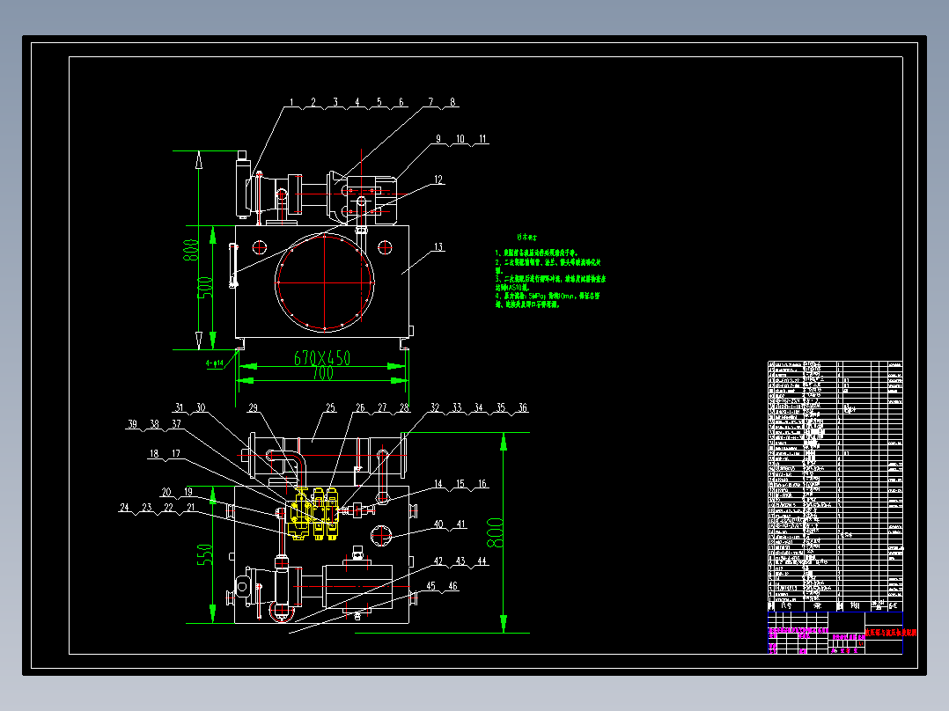
Task: Click the parts list table header row
Action: [x=835, y=605]
